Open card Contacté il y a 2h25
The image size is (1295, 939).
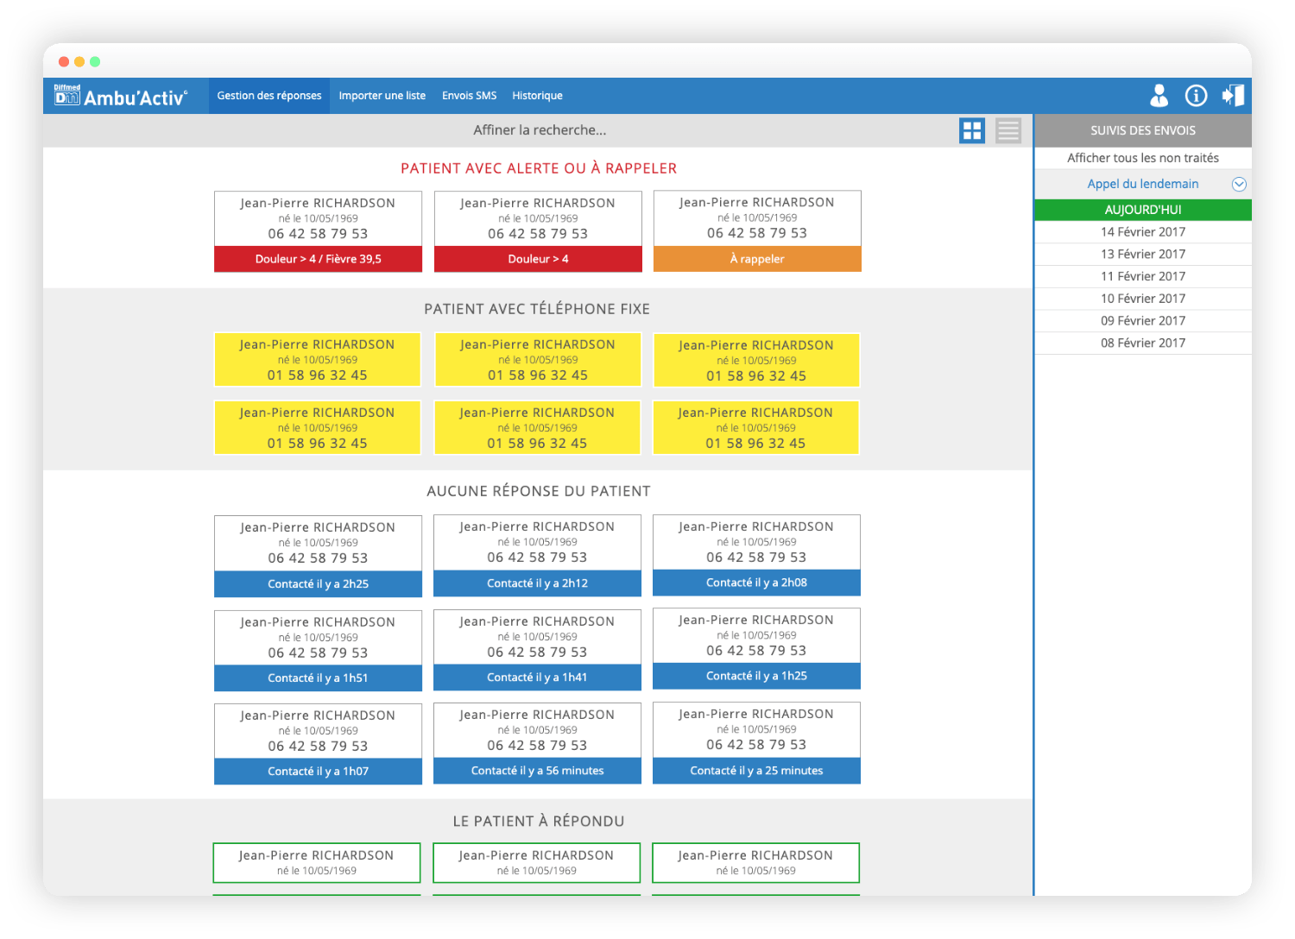coord(318,556)
